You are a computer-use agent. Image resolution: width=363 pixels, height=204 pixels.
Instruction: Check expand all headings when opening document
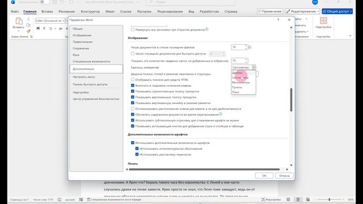(x=133, y=29)
